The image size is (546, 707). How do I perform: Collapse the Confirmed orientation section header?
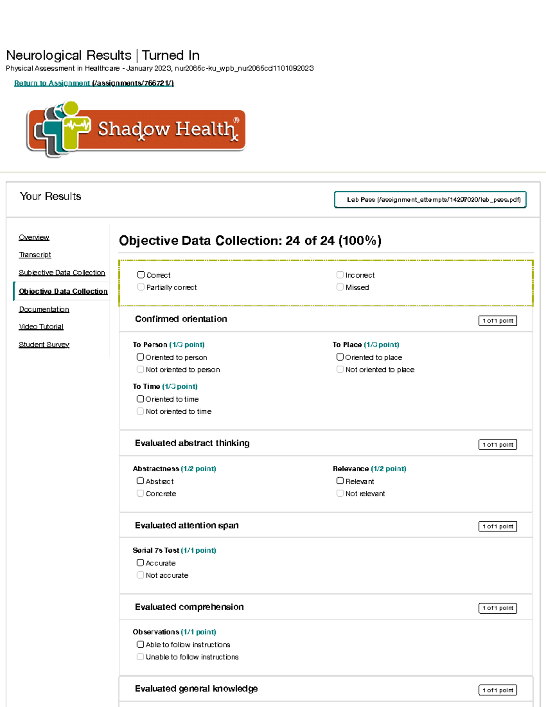click(181, 319)
